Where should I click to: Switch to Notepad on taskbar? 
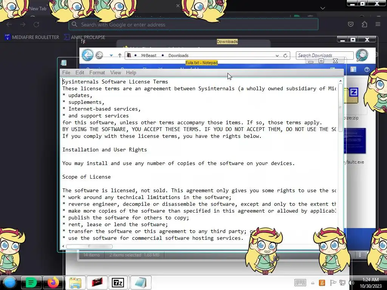[x=141, y=282]
